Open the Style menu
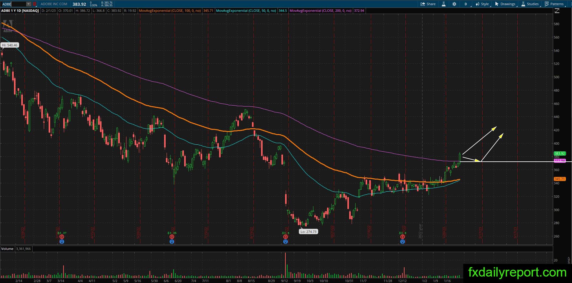The image size is (572, 283). 482,4
